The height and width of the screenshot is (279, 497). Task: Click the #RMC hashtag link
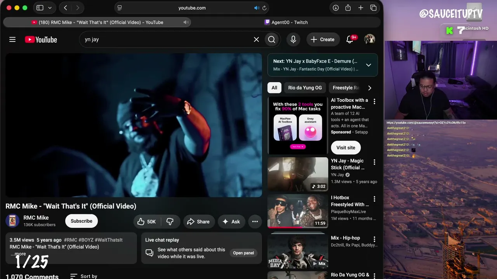(x=70, y=240)
